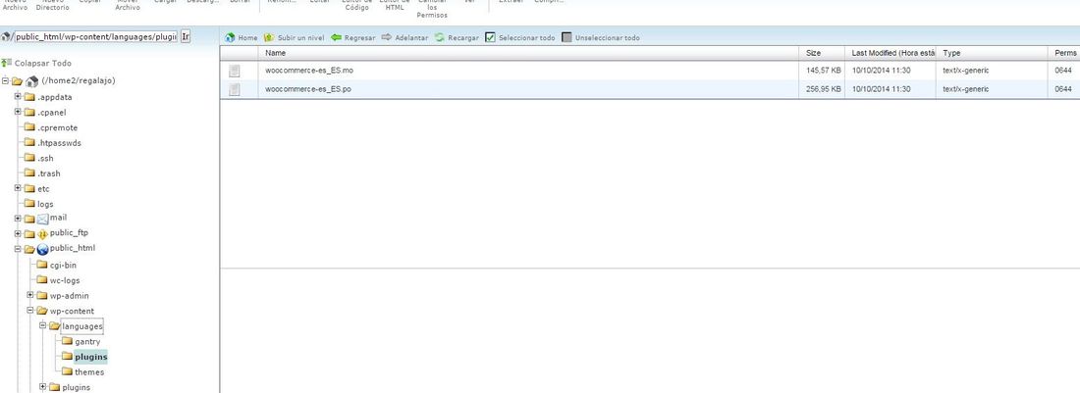
Task: Click the Adelantar link text
Action: [411, 38]
